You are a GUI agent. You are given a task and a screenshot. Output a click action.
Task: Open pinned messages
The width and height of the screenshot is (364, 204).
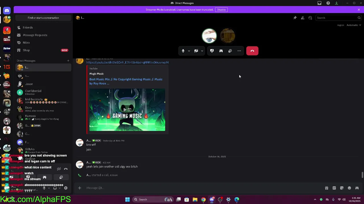click(295, 18)
